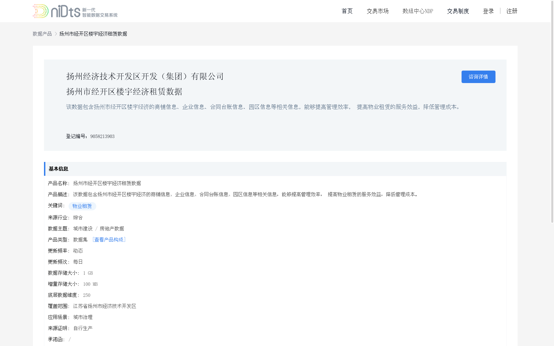Screen dimensions: 554x346
Task: Click the 产品类型 value 数据集
Action: click(x=80, y=239)
